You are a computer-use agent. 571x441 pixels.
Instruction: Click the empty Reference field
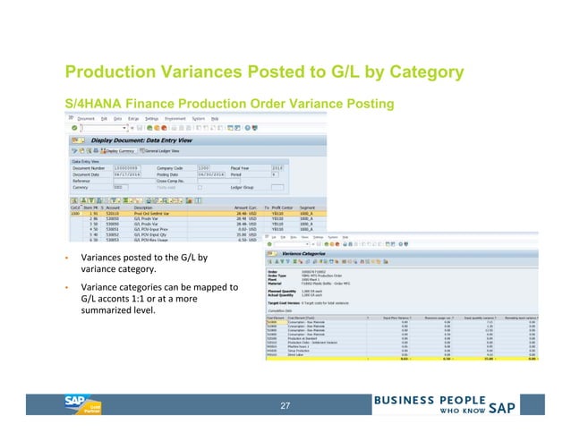click(x=135, y=181)
